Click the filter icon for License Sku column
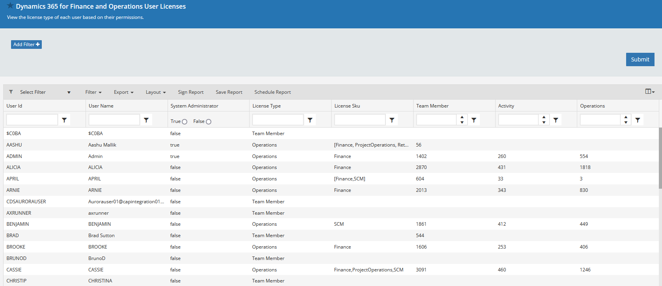 click(392, 120)
